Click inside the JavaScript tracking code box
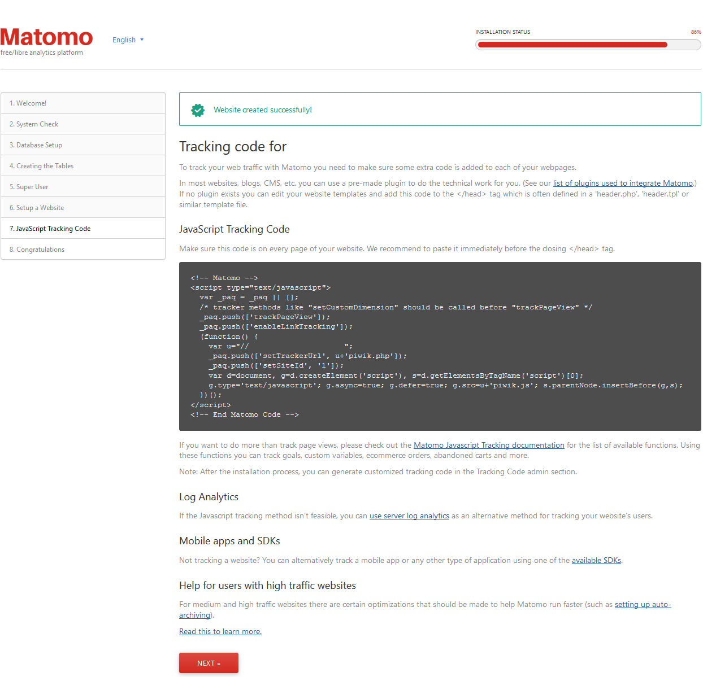Viewport: 703px width, 677px height. pyautogui.click(x=440, y=346)
